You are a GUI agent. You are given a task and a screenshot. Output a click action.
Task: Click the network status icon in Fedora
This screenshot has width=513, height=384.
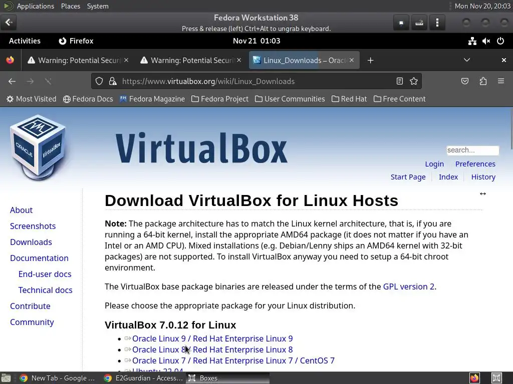(472, 41)
